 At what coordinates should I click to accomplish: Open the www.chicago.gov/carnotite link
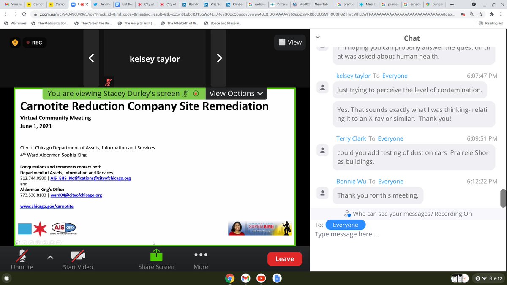pos(47,206)
